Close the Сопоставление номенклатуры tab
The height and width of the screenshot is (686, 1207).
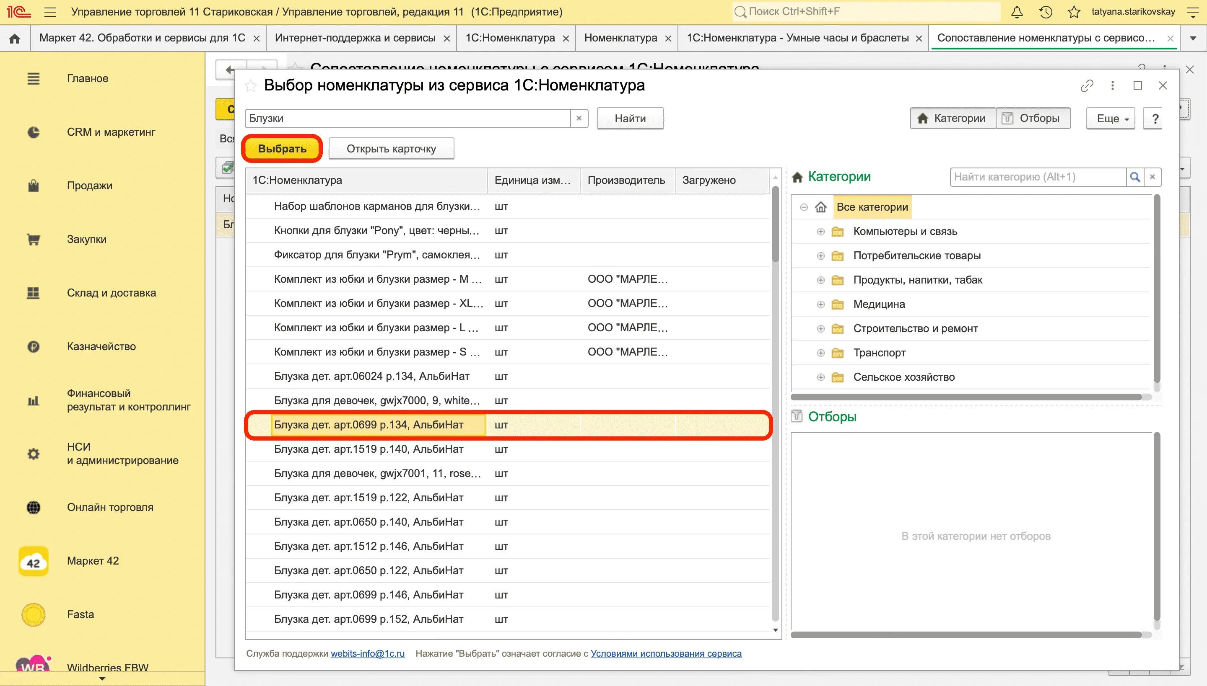1170,39
